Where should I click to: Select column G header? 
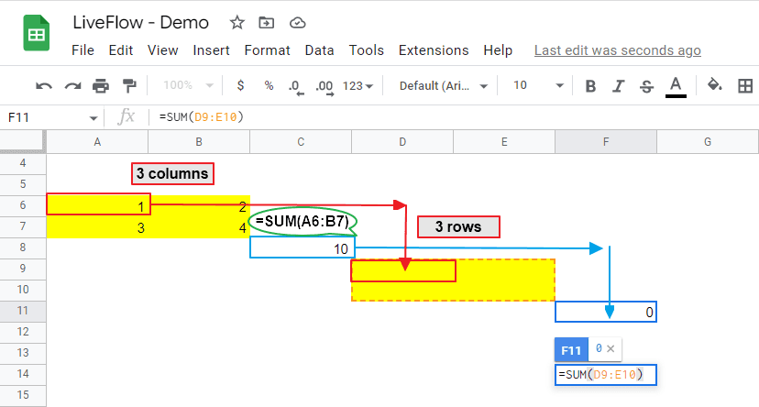(x=707, y=142)
